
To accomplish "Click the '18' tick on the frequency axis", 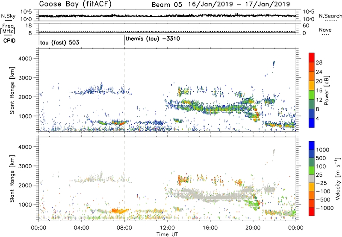I will click(29, 26).
